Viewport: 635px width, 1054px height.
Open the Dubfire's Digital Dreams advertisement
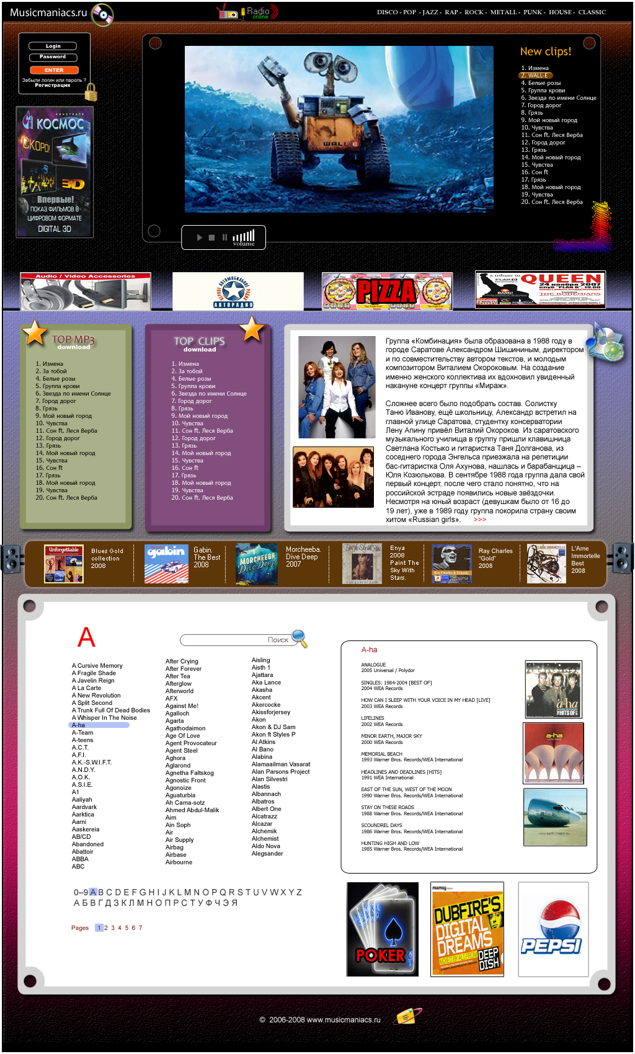coord(467,929)
